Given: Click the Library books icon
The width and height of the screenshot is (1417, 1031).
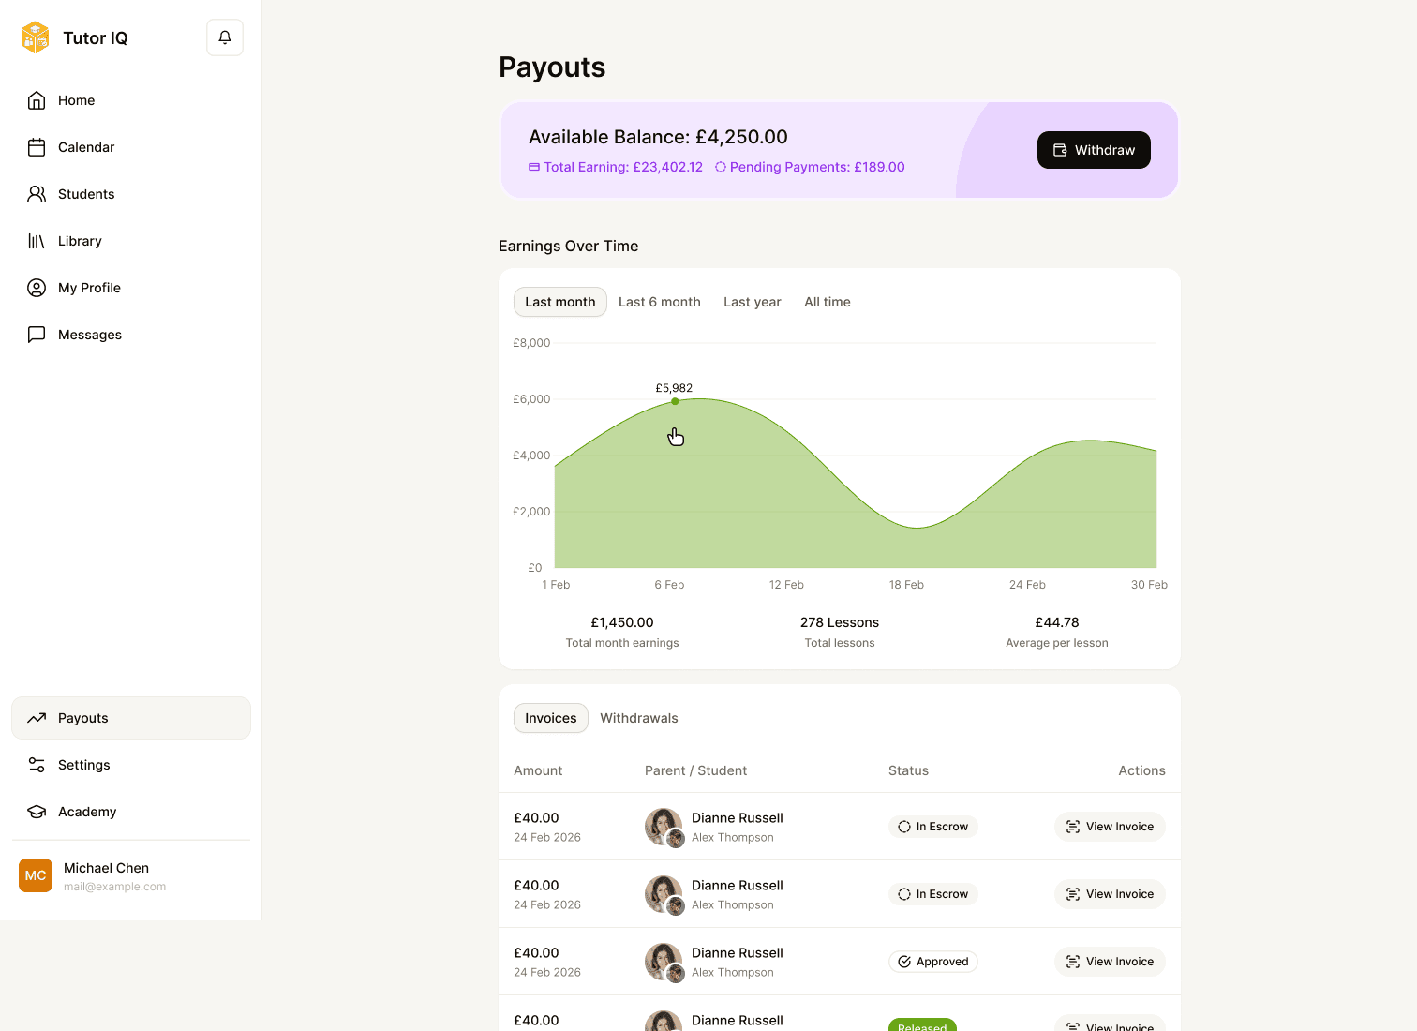Looking at the screenshot, I should (x=37, y=241).
